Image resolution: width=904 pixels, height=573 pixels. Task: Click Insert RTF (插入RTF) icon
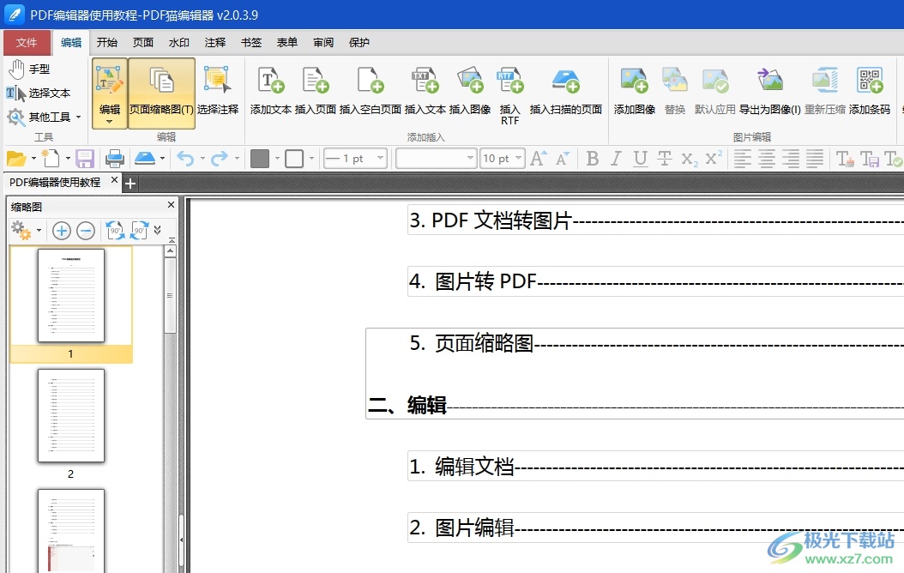click(509, 95)
